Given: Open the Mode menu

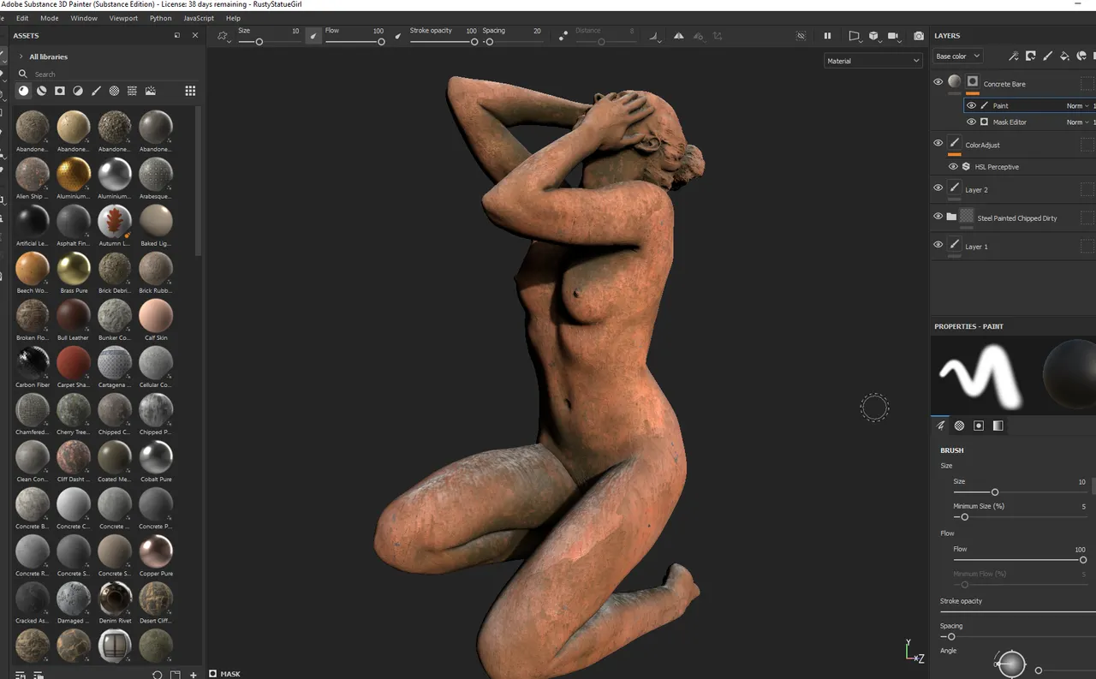Looking at the screenshot, I should tap(50, 18).
